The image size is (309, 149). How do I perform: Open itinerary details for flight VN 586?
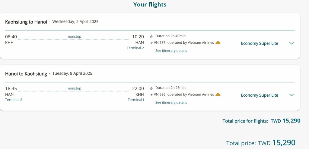coord(171,102)
